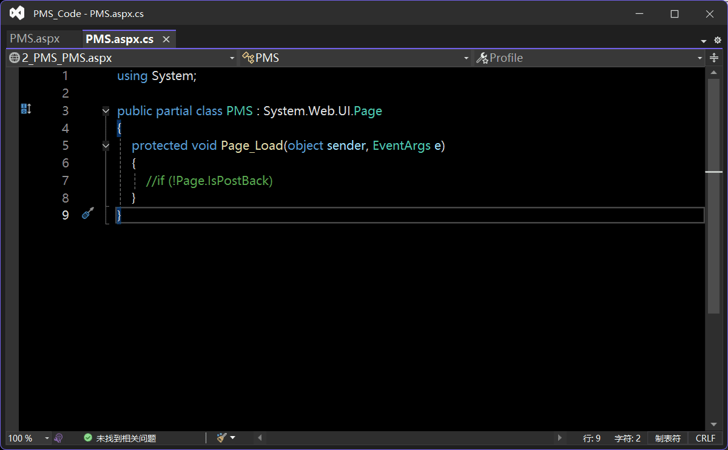Expand the PMS type navigation dropdown

click(355, 58)
